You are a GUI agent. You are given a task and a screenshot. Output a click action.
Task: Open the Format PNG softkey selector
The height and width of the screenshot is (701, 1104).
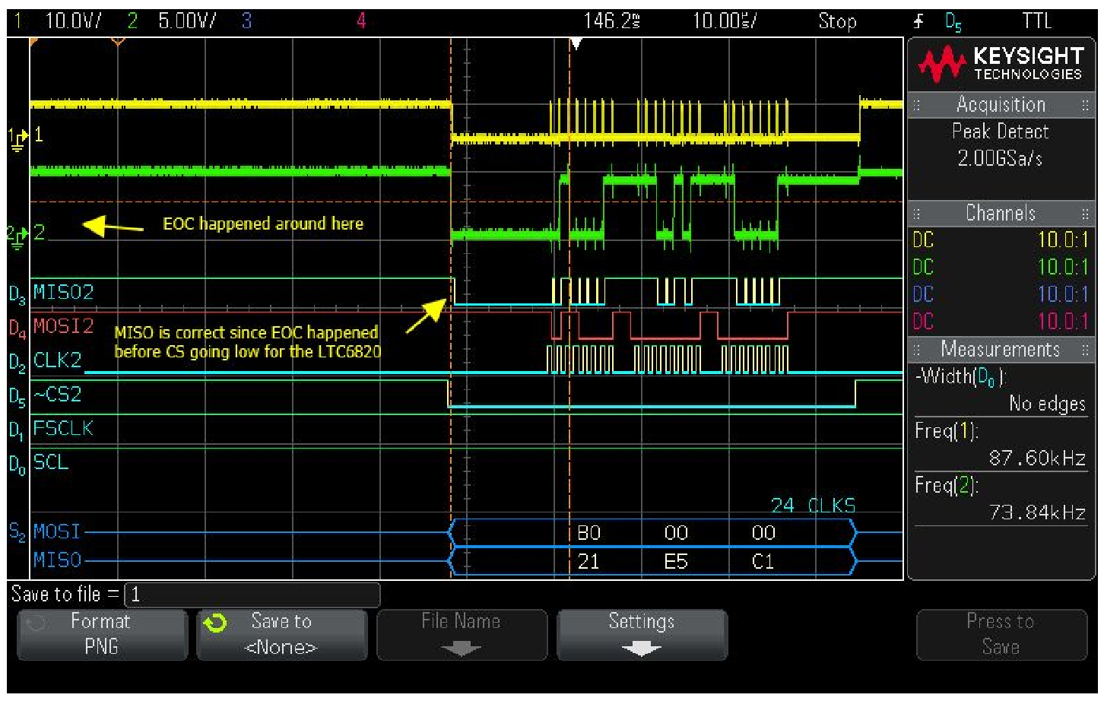(101, 634)
